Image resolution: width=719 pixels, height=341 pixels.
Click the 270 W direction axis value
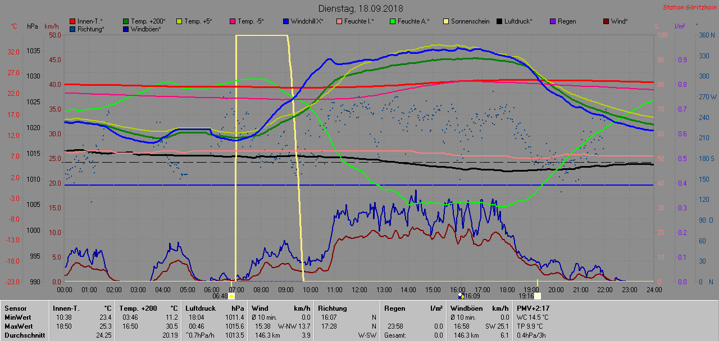707,96
